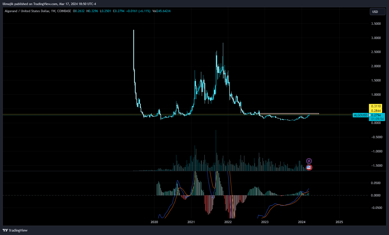Click the close value C0.2794
This screenshot has width=389, height=235.
pos(119,11)
